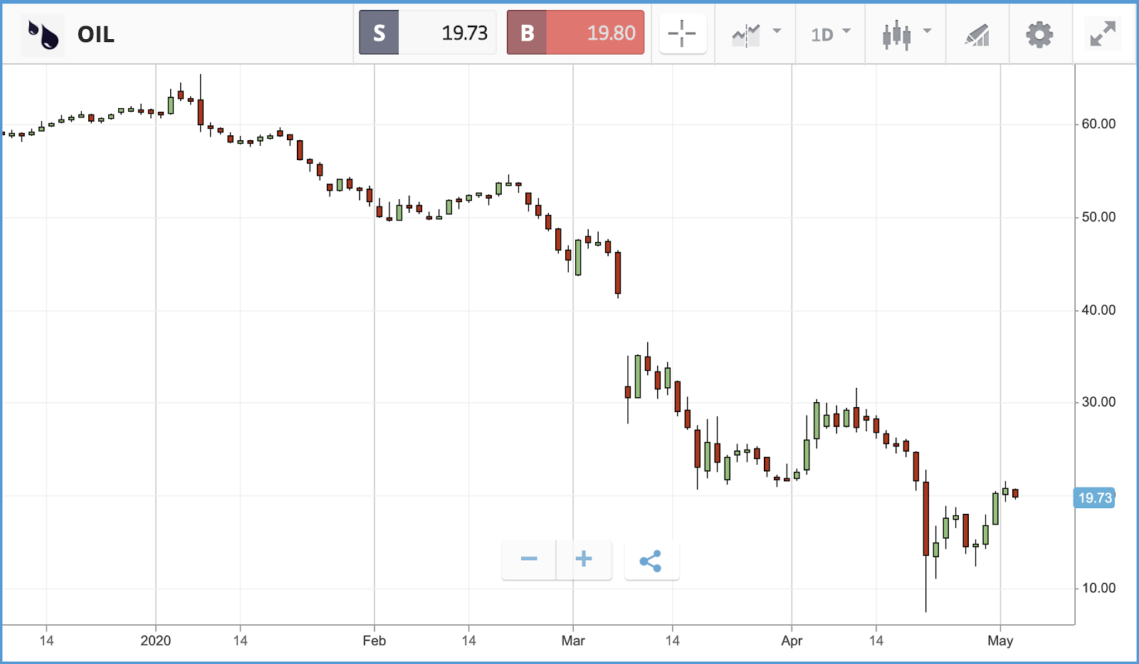Expand the chart type dropdown arrow

click(x=927, y=31)
